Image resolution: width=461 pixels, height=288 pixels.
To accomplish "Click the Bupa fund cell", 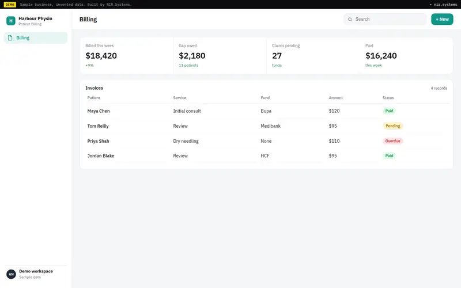I will point(266,111).
